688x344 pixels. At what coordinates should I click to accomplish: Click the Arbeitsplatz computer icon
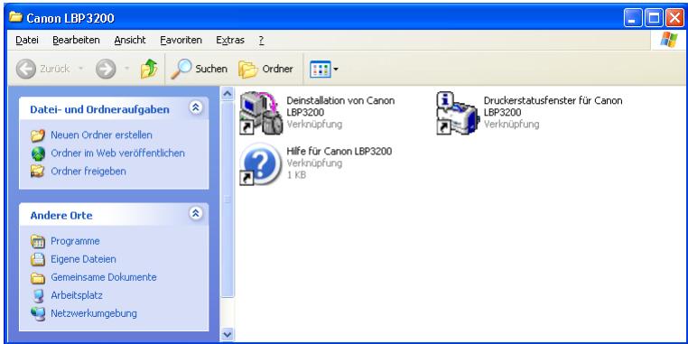[38, 296]
